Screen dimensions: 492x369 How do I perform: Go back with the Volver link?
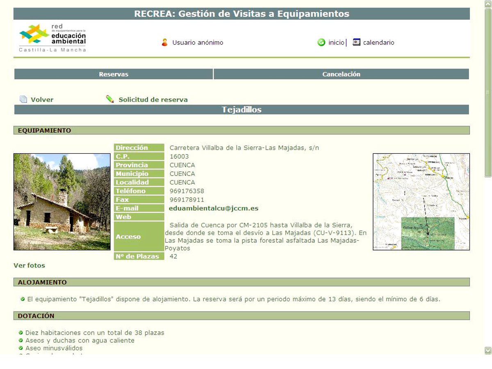click(x=42, y=100)
